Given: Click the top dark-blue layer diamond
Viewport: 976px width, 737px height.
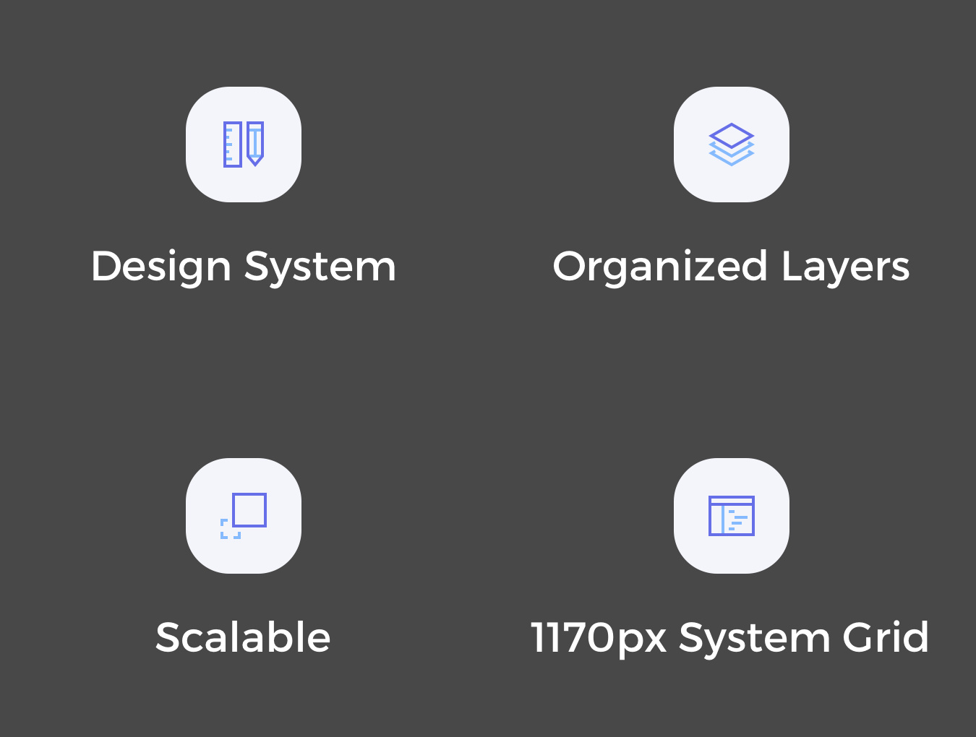Looking at the screenshot, I should coord(731,135).
